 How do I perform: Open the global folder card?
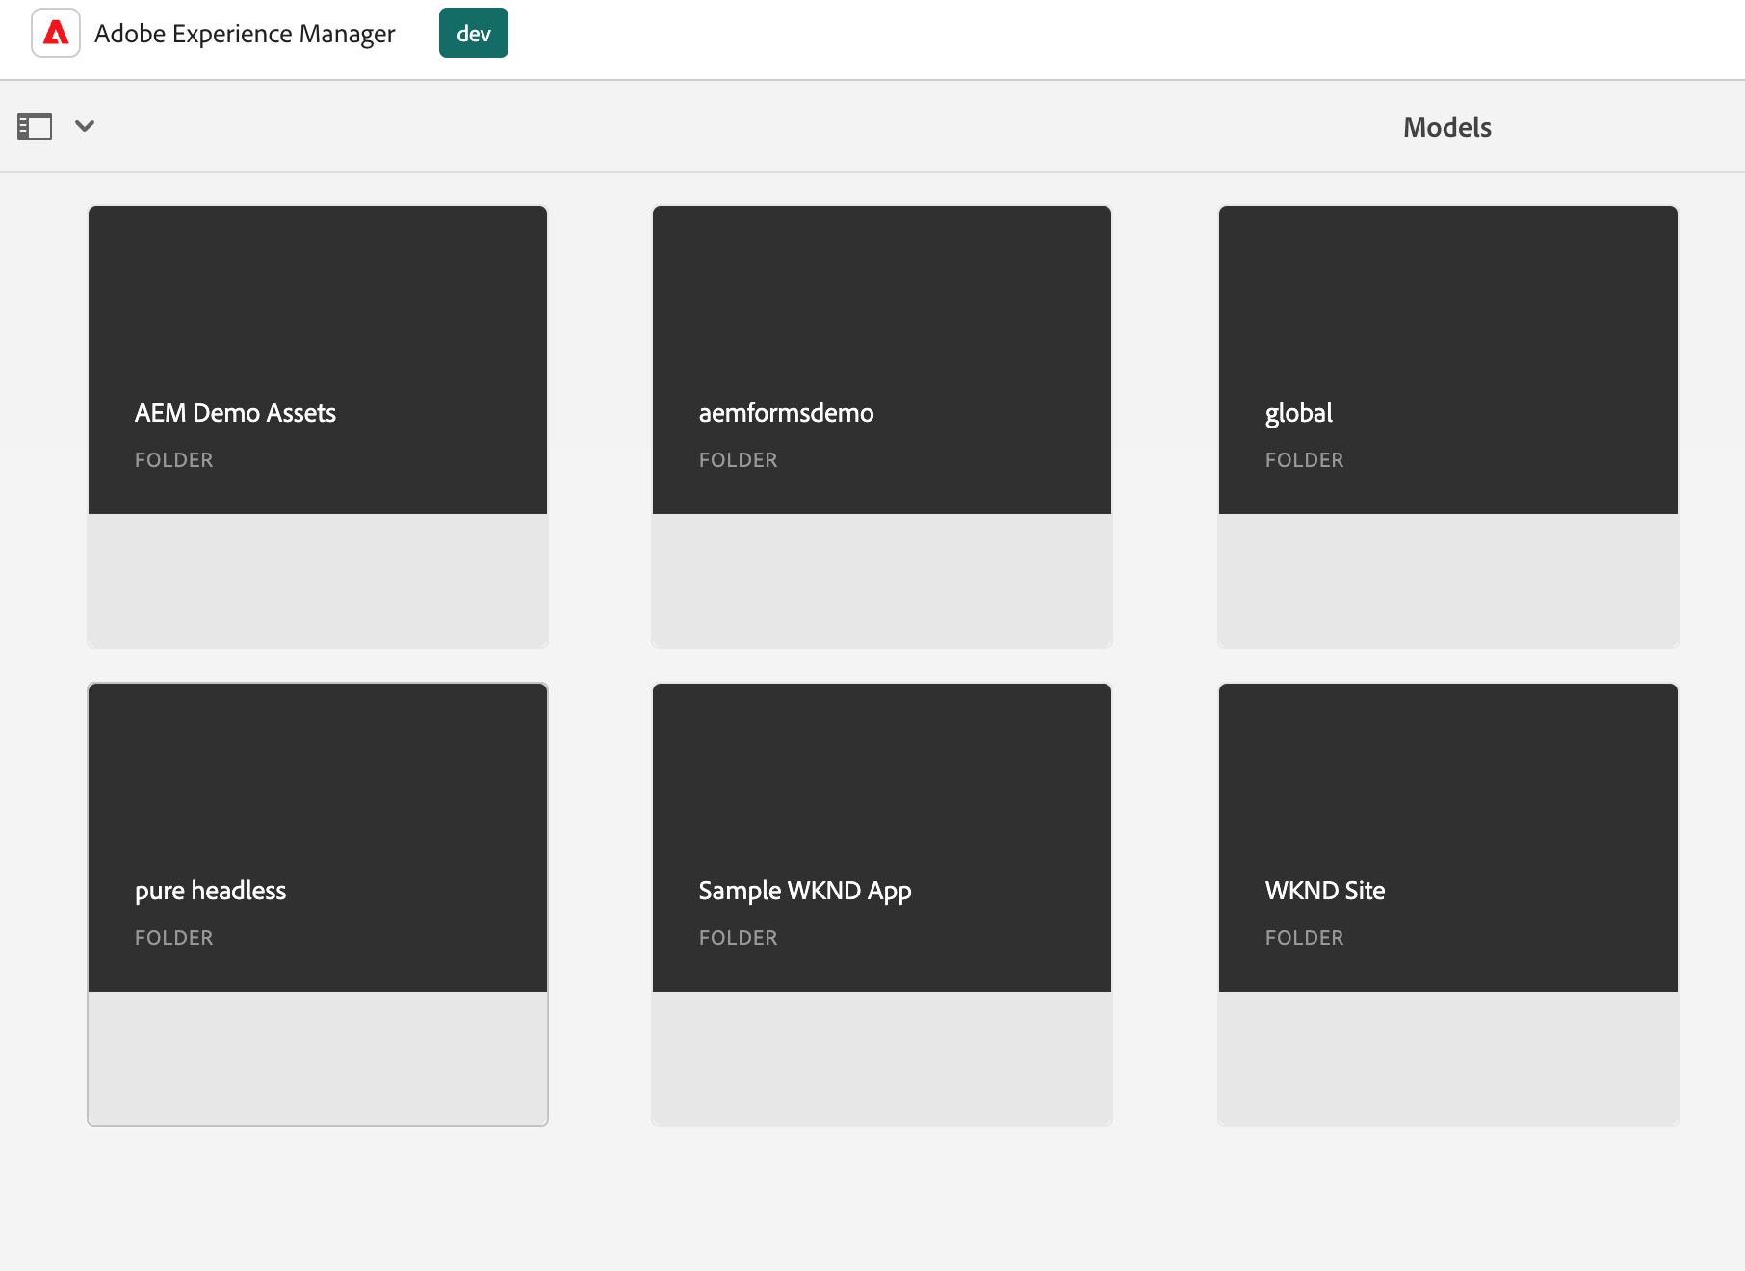click(x=1448, y=427)
